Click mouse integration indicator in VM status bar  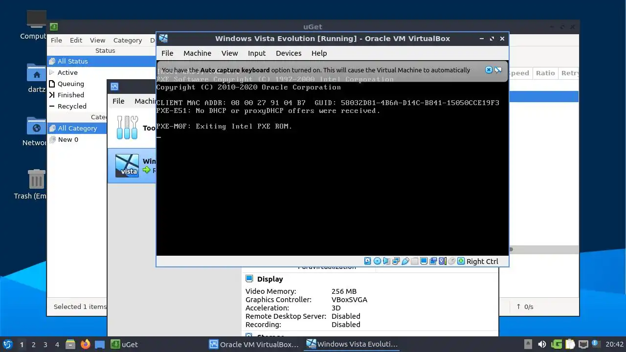(451, 261)
